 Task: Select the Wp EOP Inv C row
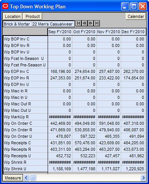26,71
